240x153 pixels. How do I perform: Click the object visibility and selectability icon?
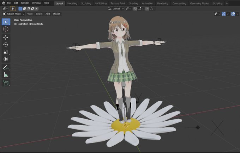(x=216, y=14)
